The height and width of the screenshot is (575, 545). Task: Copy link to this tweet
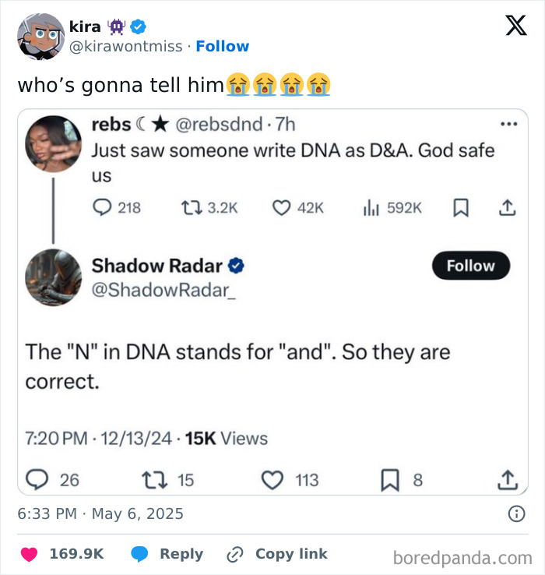click(277, 554)
